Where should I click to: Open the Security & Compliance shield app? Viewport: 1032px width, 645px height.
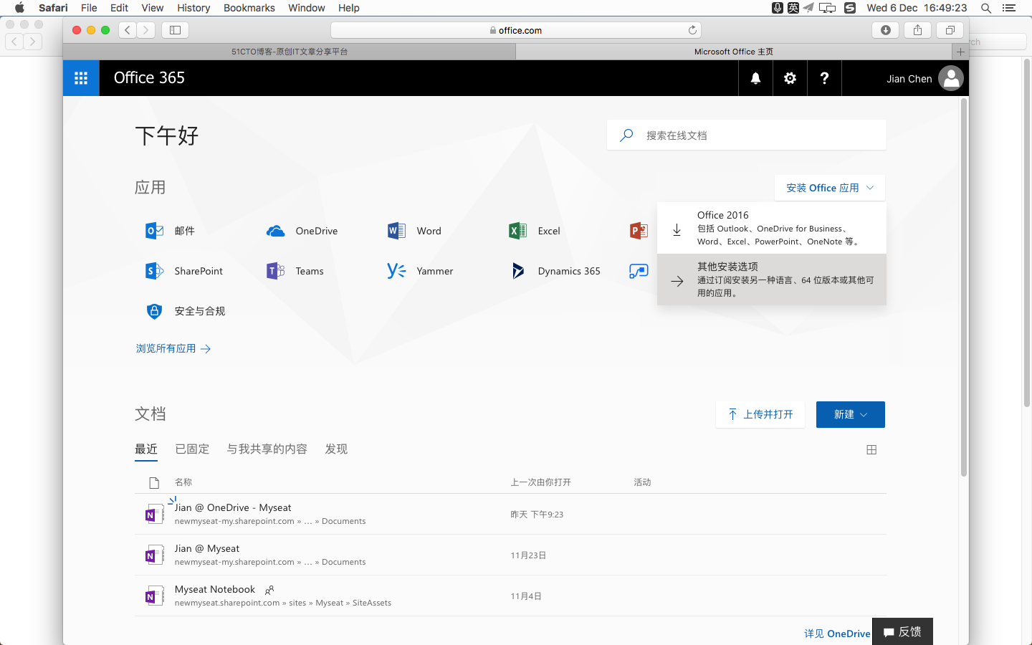pos(186,311)
